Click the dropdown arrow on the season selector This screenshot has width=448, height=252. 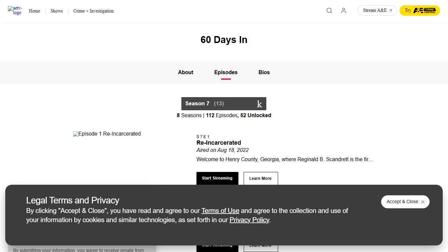pyautogui.click(x=259, y=103)
